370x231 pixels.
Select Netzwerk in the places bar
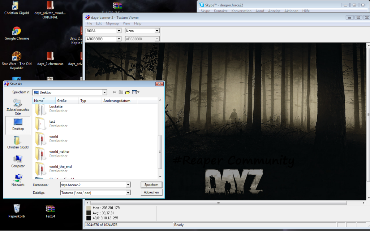tap(18, 180)
